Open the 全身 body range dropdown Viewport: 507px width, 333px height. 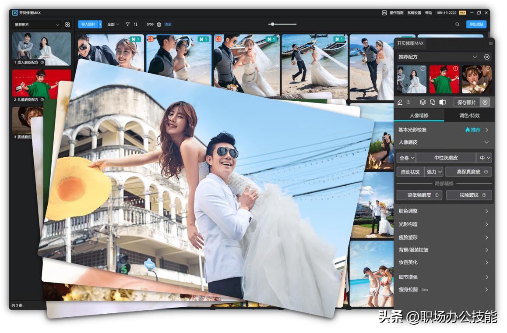(x=406, y=158)
